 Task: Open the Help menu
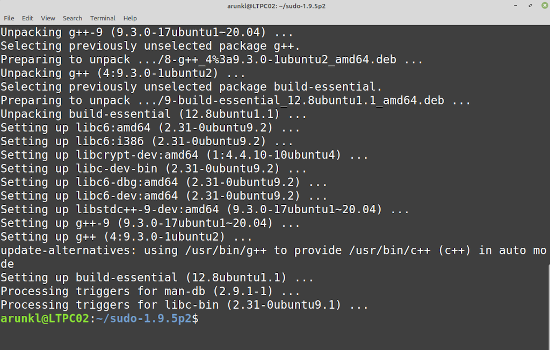click(130, 18)
